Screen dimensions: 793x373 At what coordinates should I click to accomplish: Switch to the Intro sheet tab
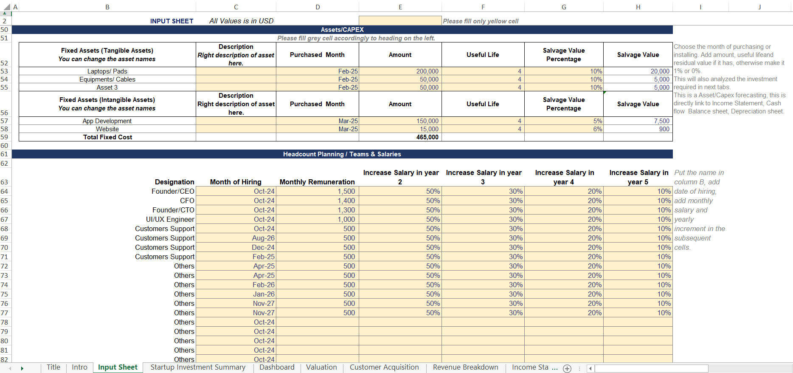click(79, 367)
